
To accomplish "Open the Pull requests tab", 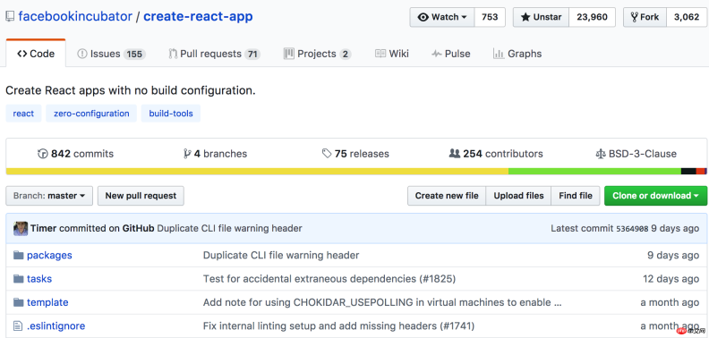I will 214,54.
